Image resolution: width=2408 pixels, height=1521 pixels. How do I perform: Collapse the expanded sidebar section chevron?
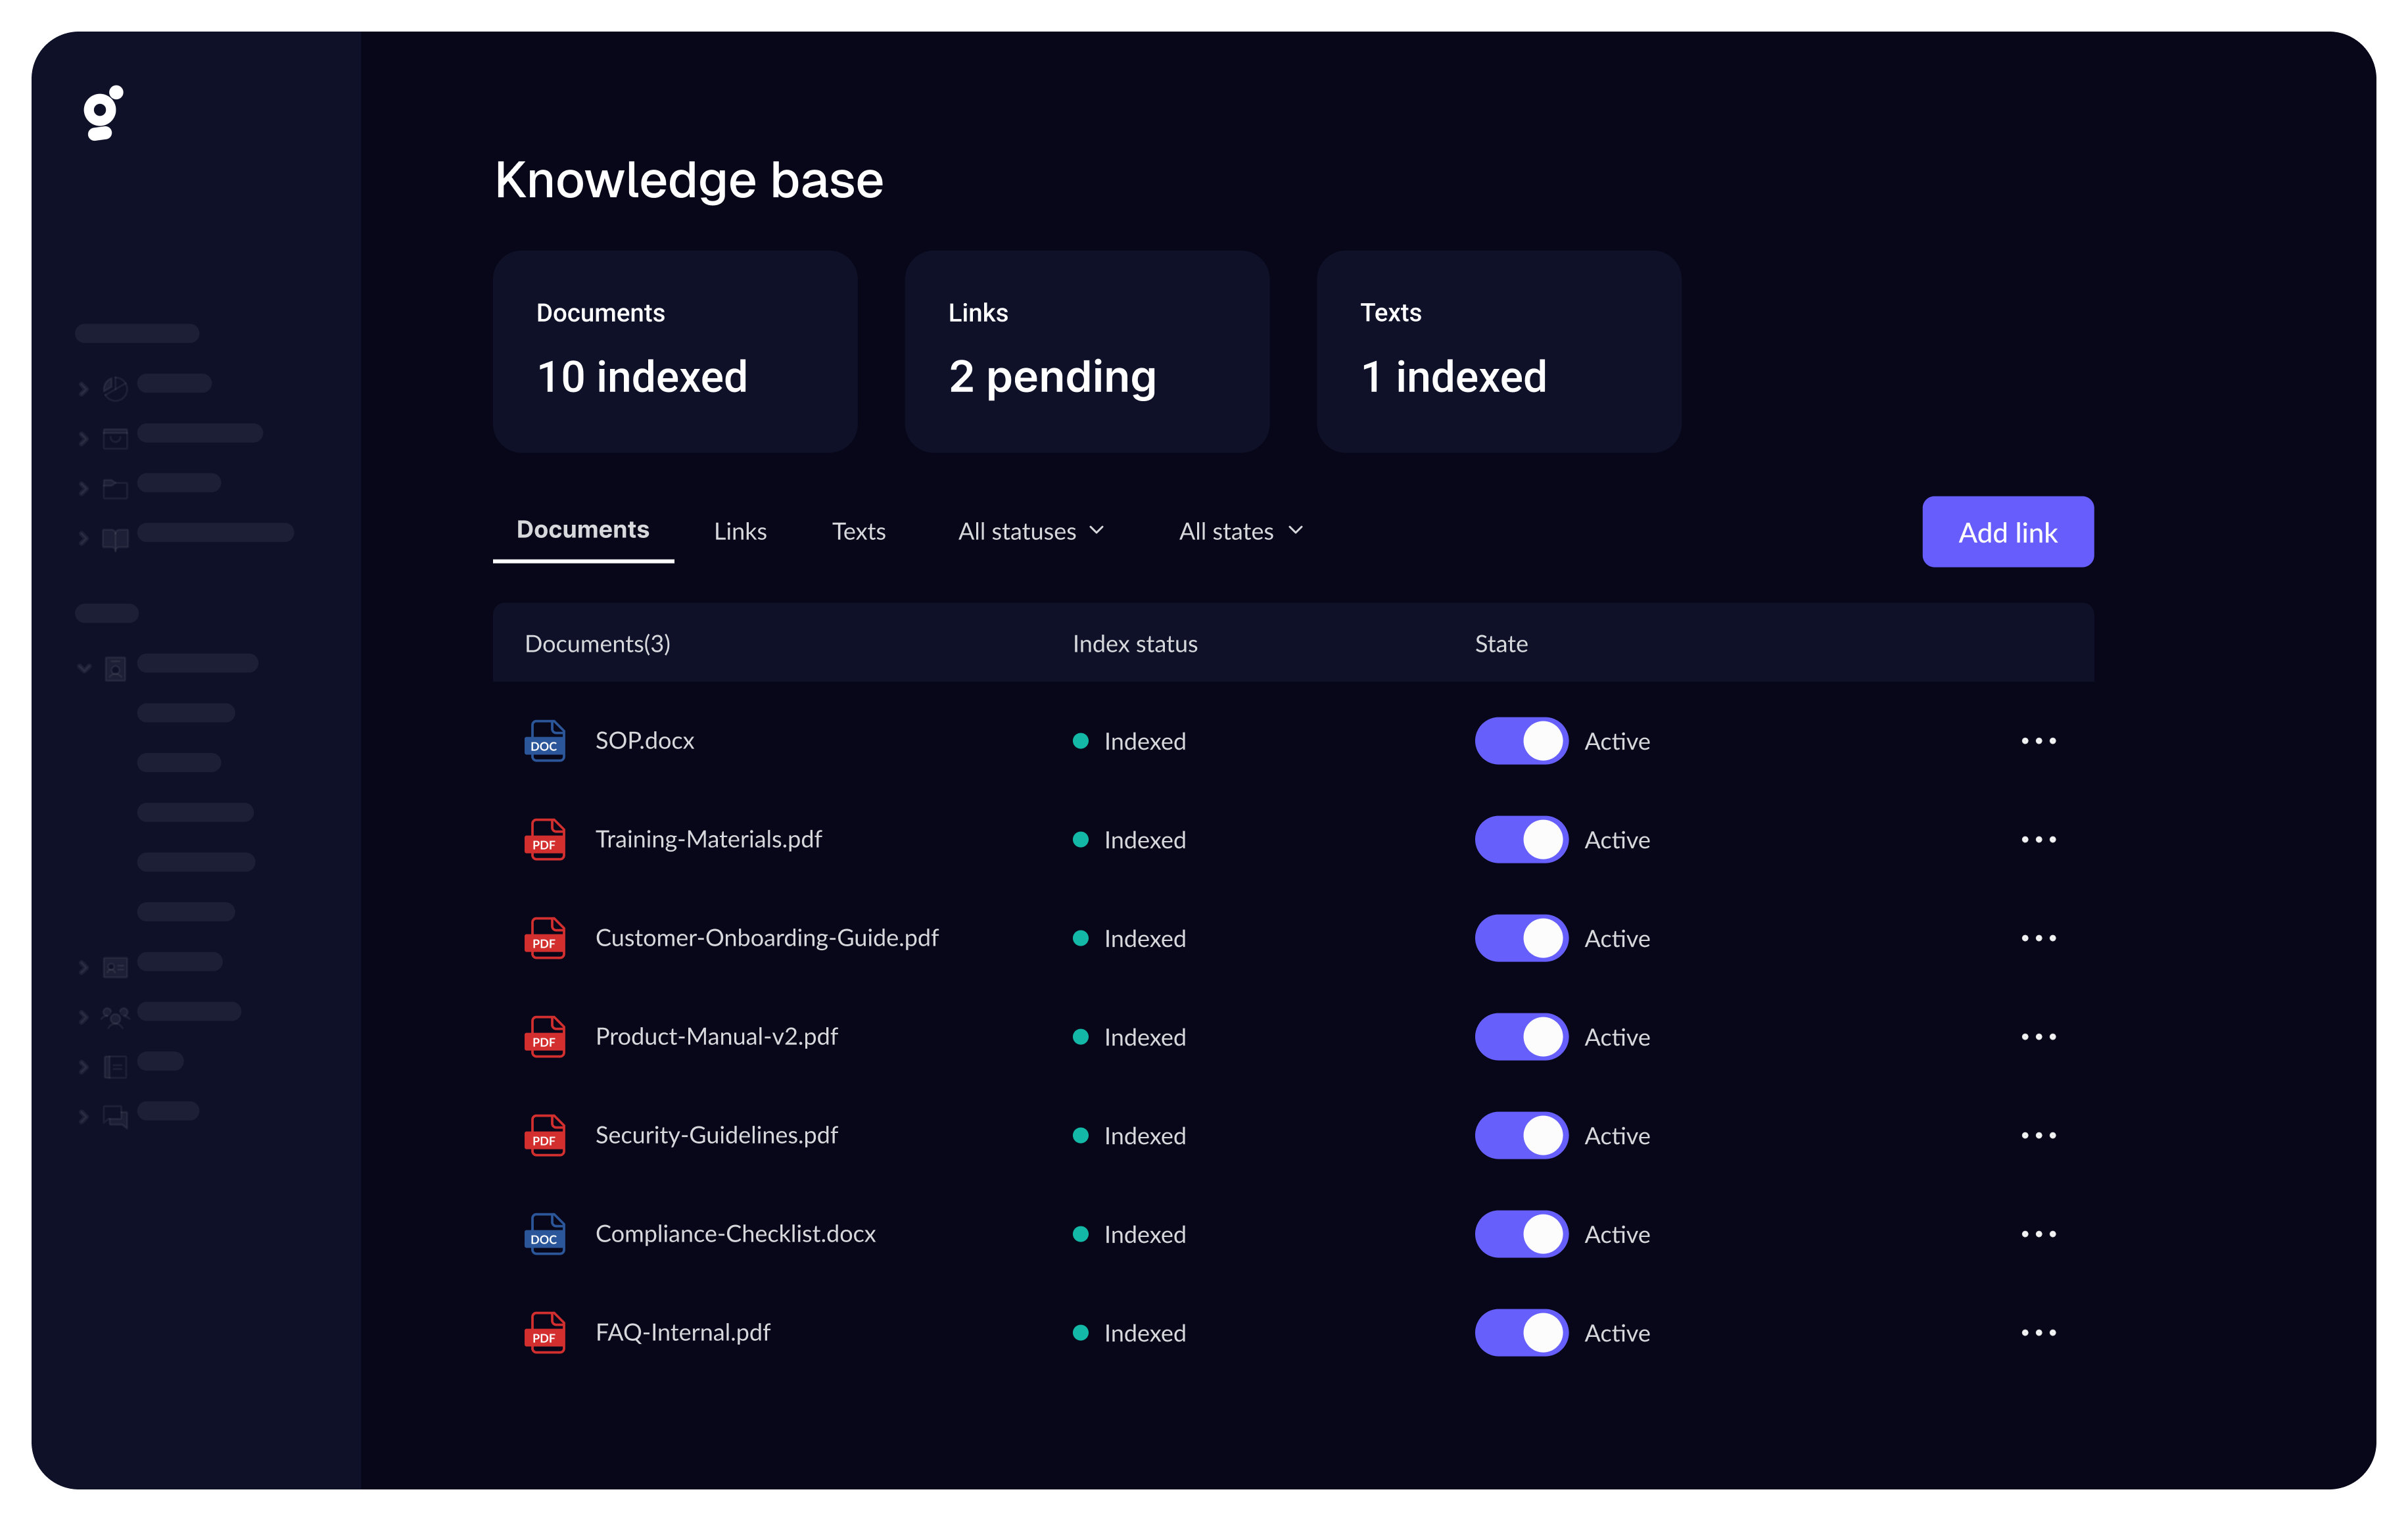click(84, 667)
